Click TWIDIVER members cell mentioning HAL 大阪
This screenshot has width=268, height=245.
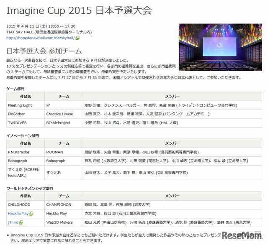pyautogui.click(x=173, y=123)
